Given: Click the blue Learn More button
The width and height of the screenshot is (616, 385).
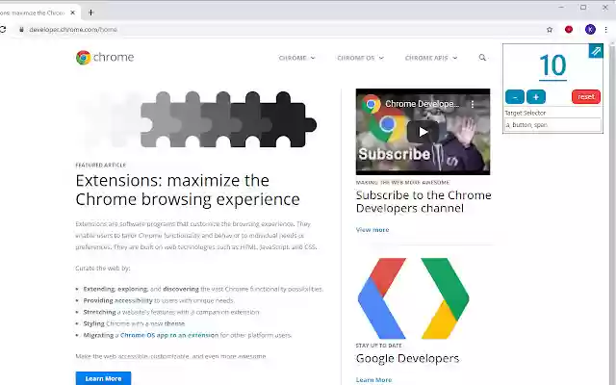Looking at the screenshot, I should pos(103,378).
